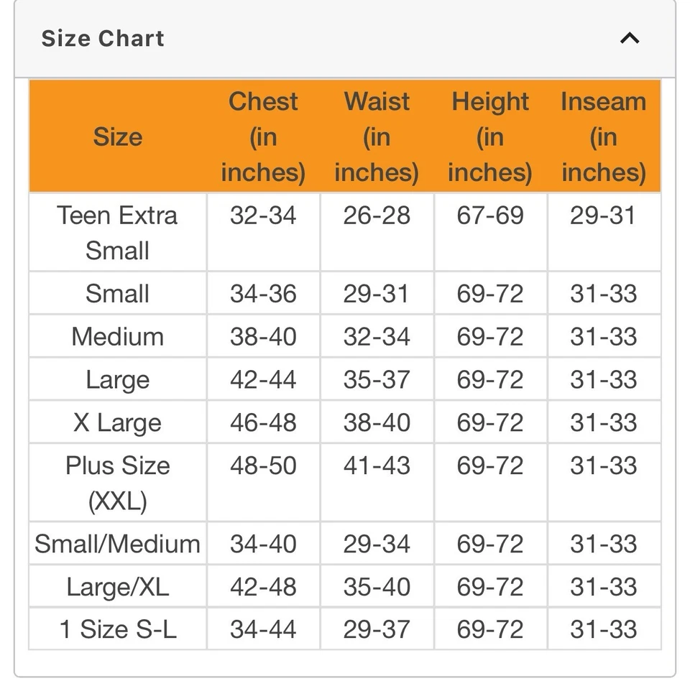
Task: Click waist value 29-37 cell
Action: click(x=377, y=629)
